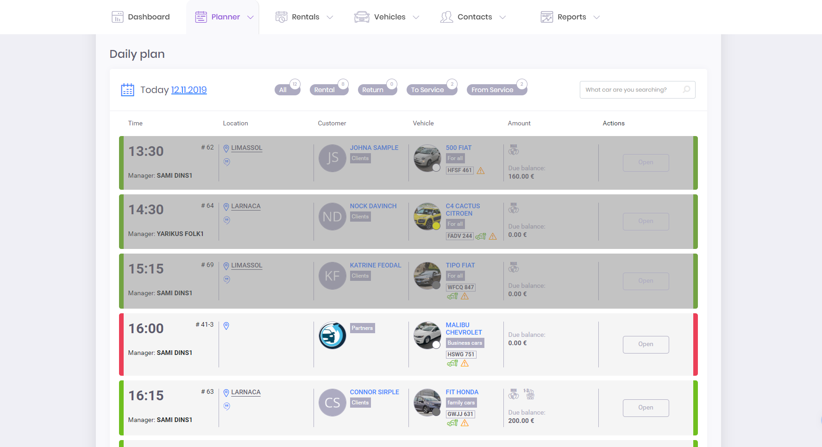The image size is (822, 447).
Task: Select the Planner tab
Action: [x=223, y=17]
